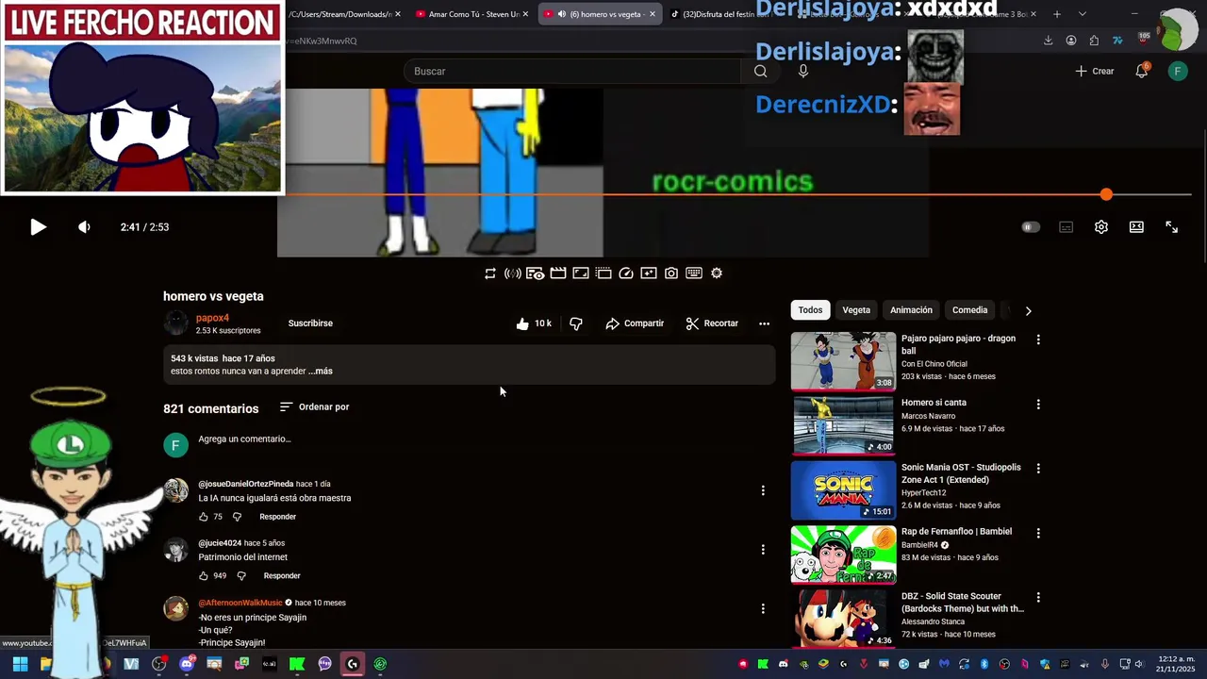Open more actions menu beside Recortar

764,323
